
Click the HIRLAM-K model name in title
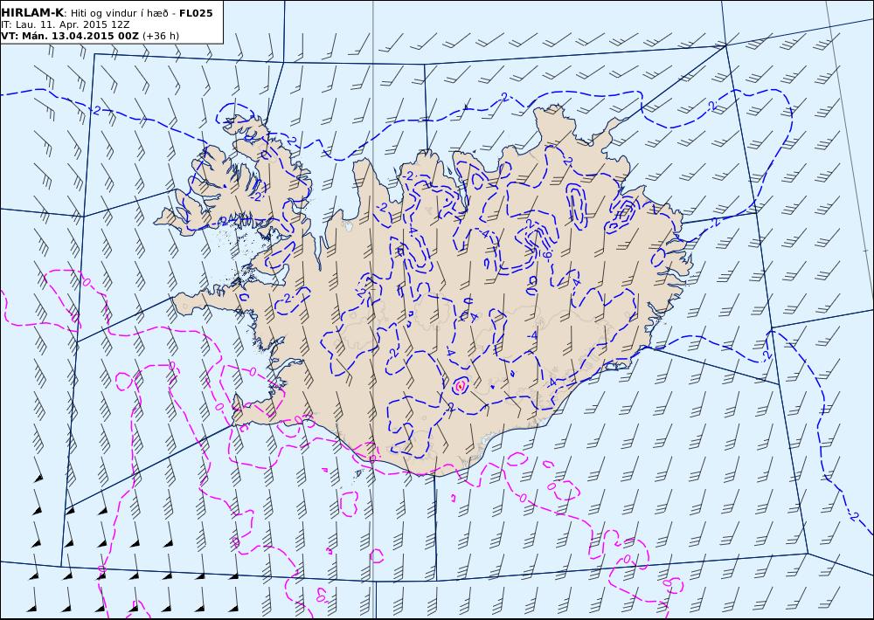(x=32, y=13)
